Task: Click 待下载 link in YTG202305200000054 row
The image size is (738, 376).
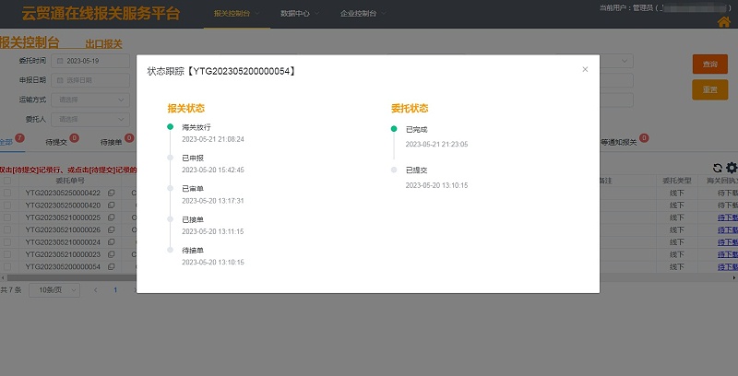Action: 728,266
